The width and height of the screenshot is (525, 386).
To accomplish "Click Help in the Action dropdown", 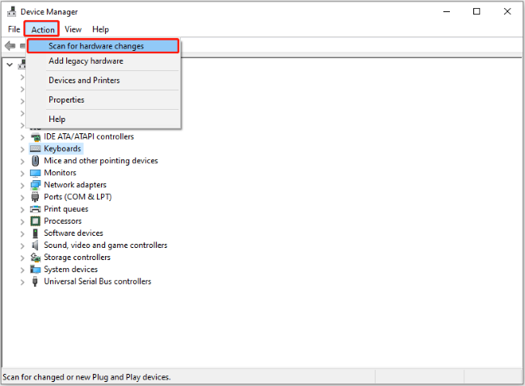I will (x=103, y=120).
